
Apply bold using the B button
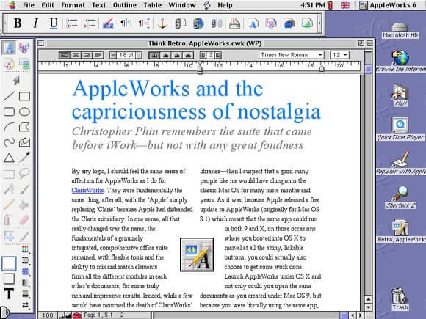tap(18, 23)
